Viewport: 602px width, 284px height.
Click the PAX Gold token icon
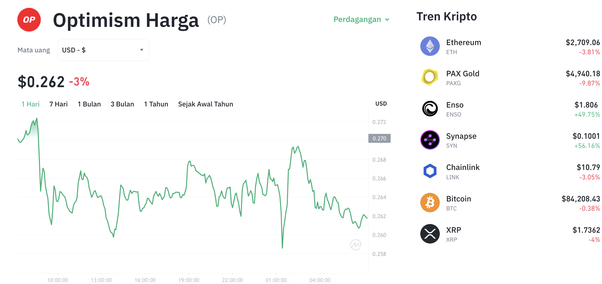(430, 77)
